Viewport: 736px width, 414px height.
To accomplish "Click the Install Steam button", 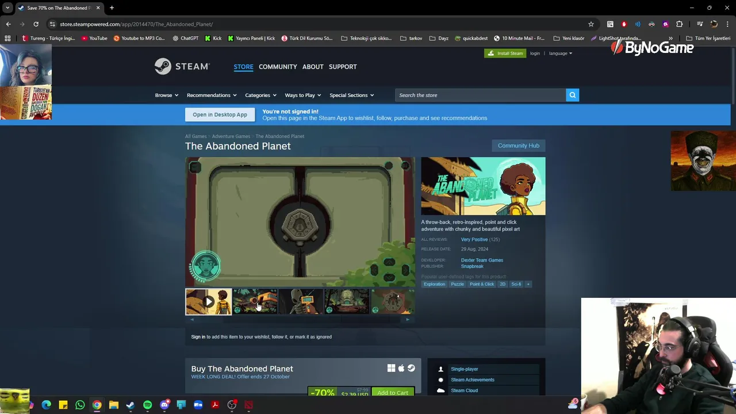I will [x=505, y=53].
